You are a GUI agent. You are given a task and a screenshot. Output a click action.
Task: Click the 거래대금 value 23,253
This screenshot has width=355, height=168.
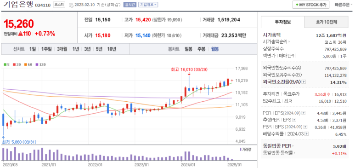coord(229,35)
